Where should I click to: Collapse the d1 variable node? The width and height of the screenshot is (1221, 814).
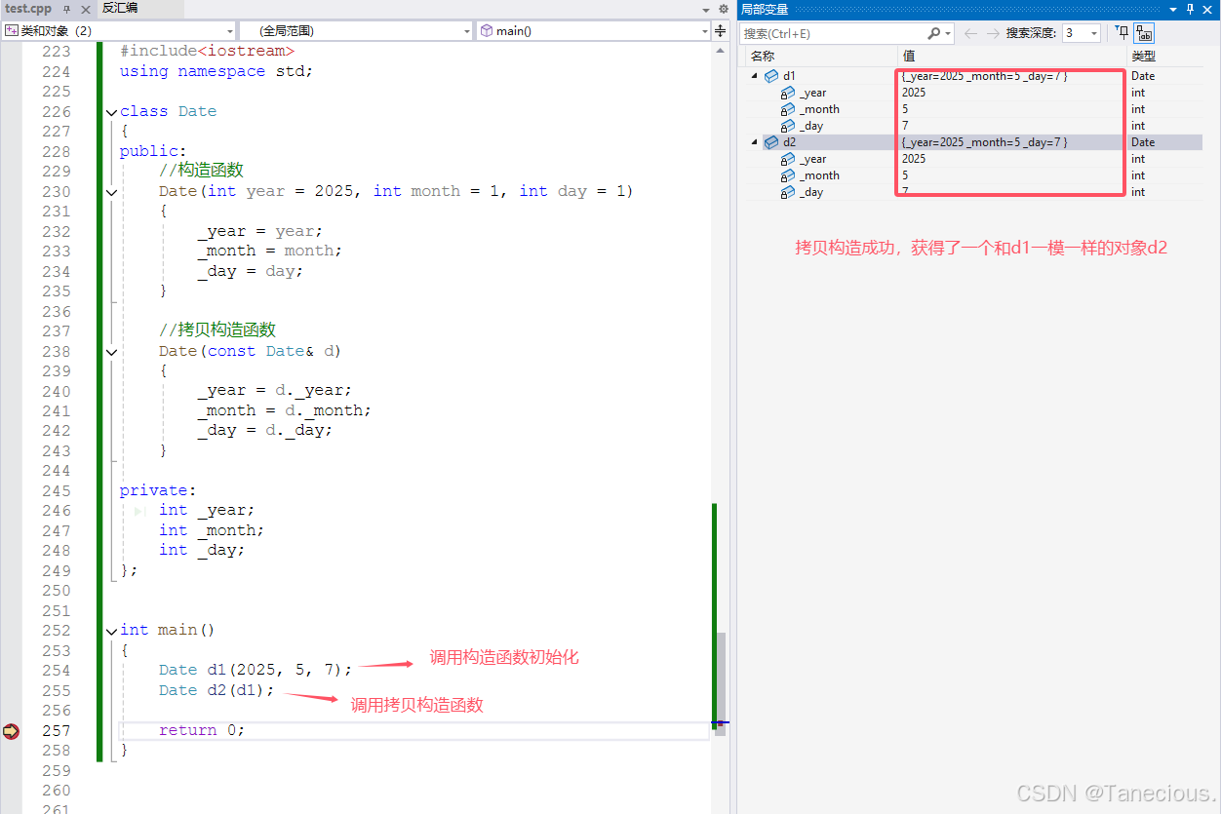(754, 76)
